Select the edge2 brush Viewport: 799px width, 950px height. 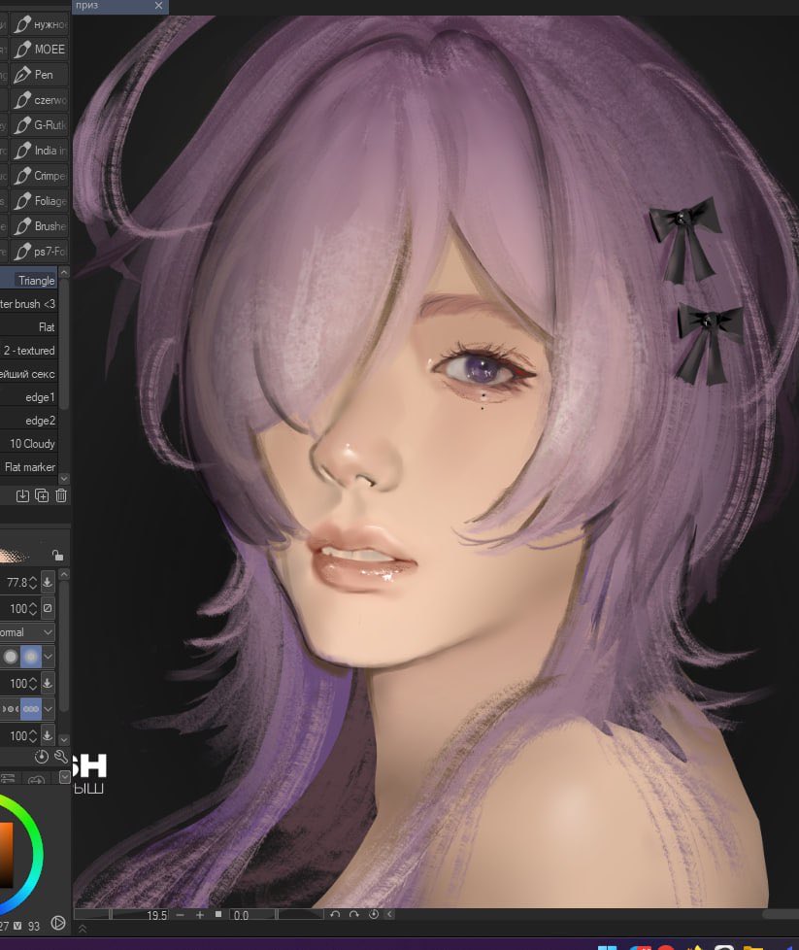point(28,421)
